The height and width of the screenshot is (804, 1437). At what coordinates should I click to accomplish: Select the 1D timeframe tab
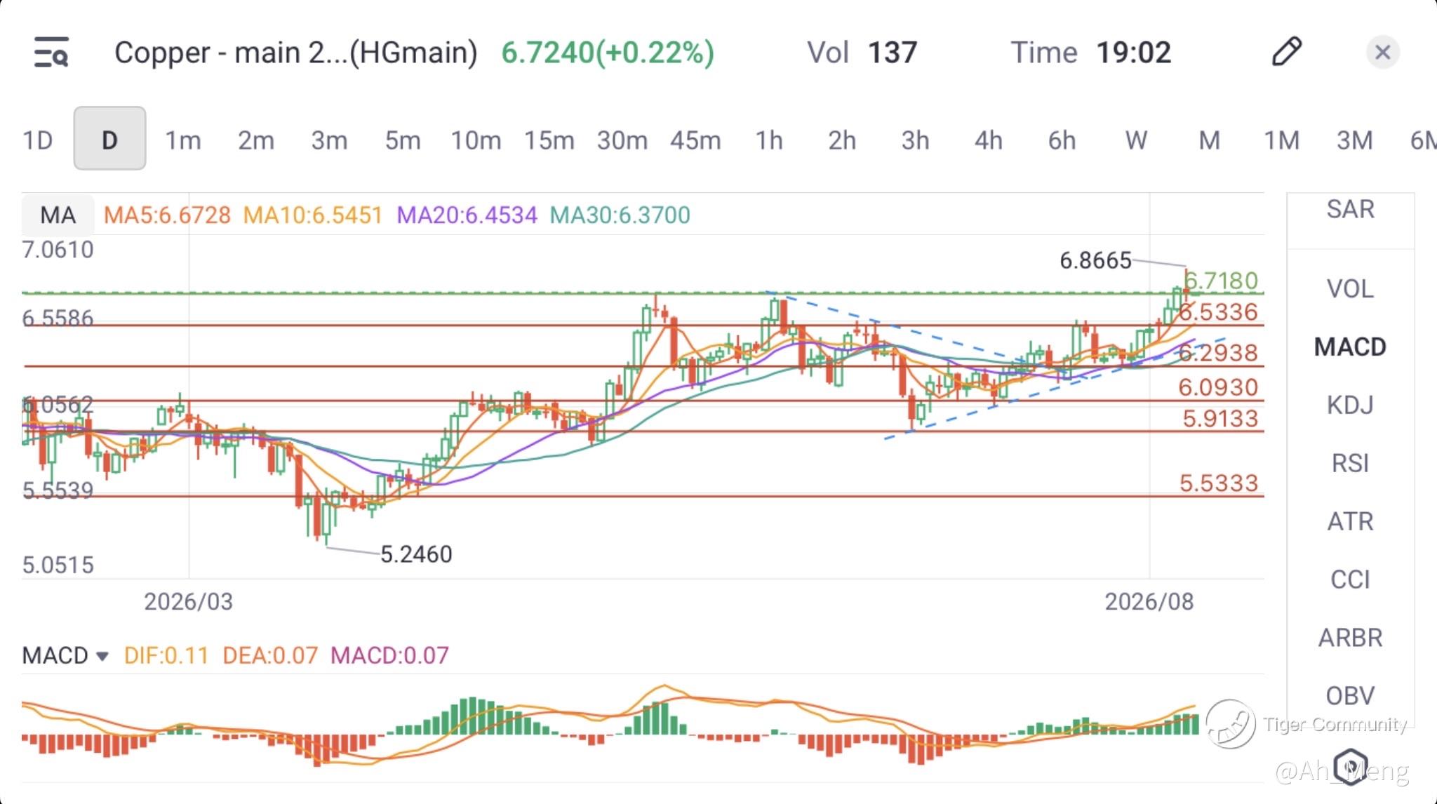pos(38,140)
